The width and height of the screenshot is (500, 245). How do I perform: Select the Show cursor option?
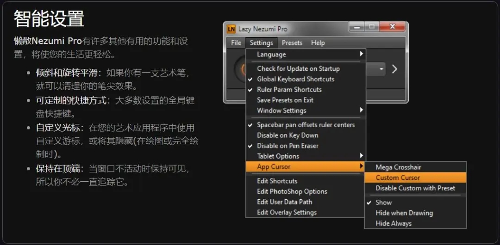(x=415, y=202)
